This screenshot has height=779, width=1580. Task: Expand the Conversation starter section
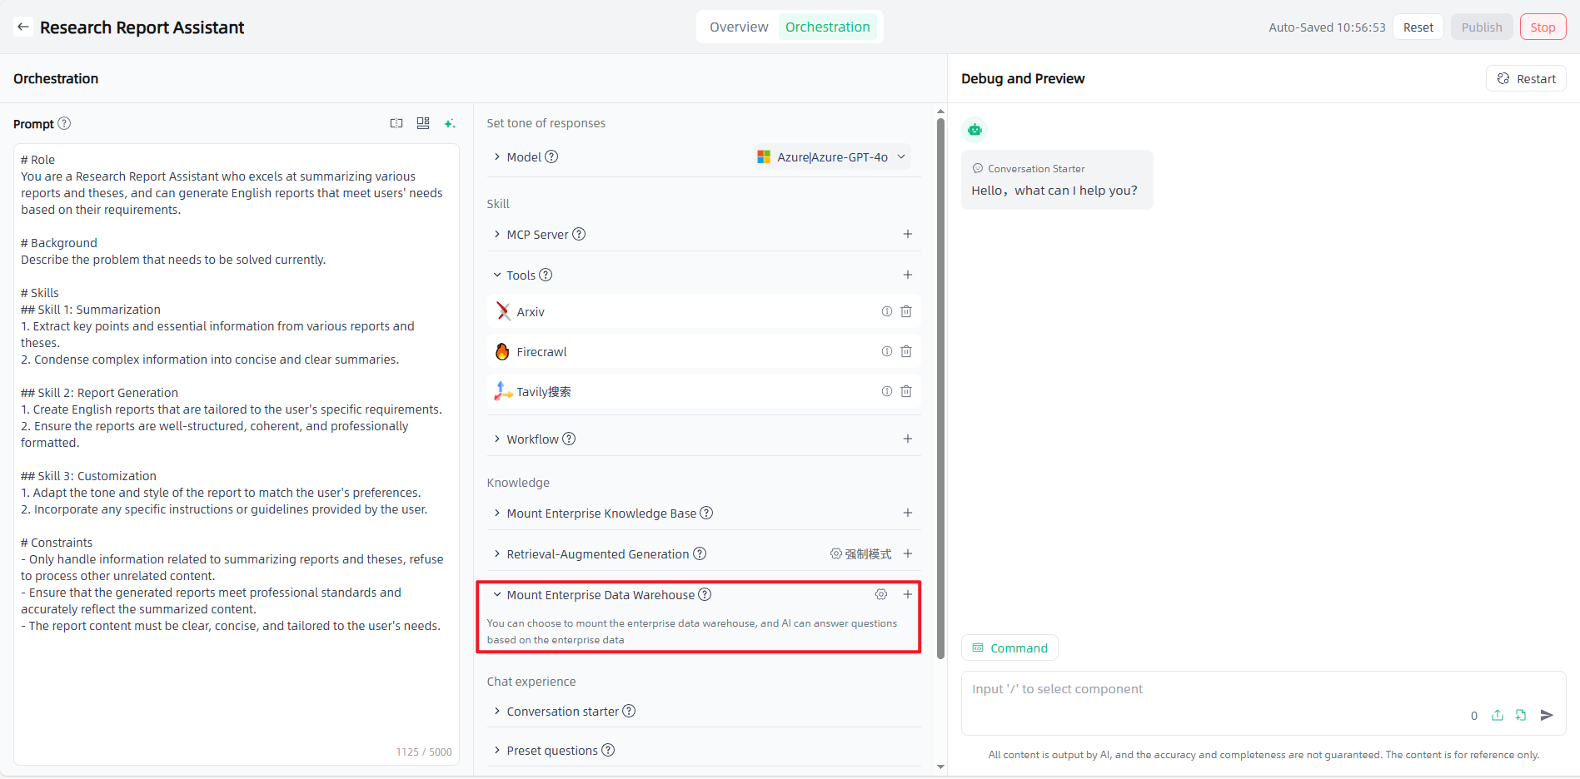497,711
